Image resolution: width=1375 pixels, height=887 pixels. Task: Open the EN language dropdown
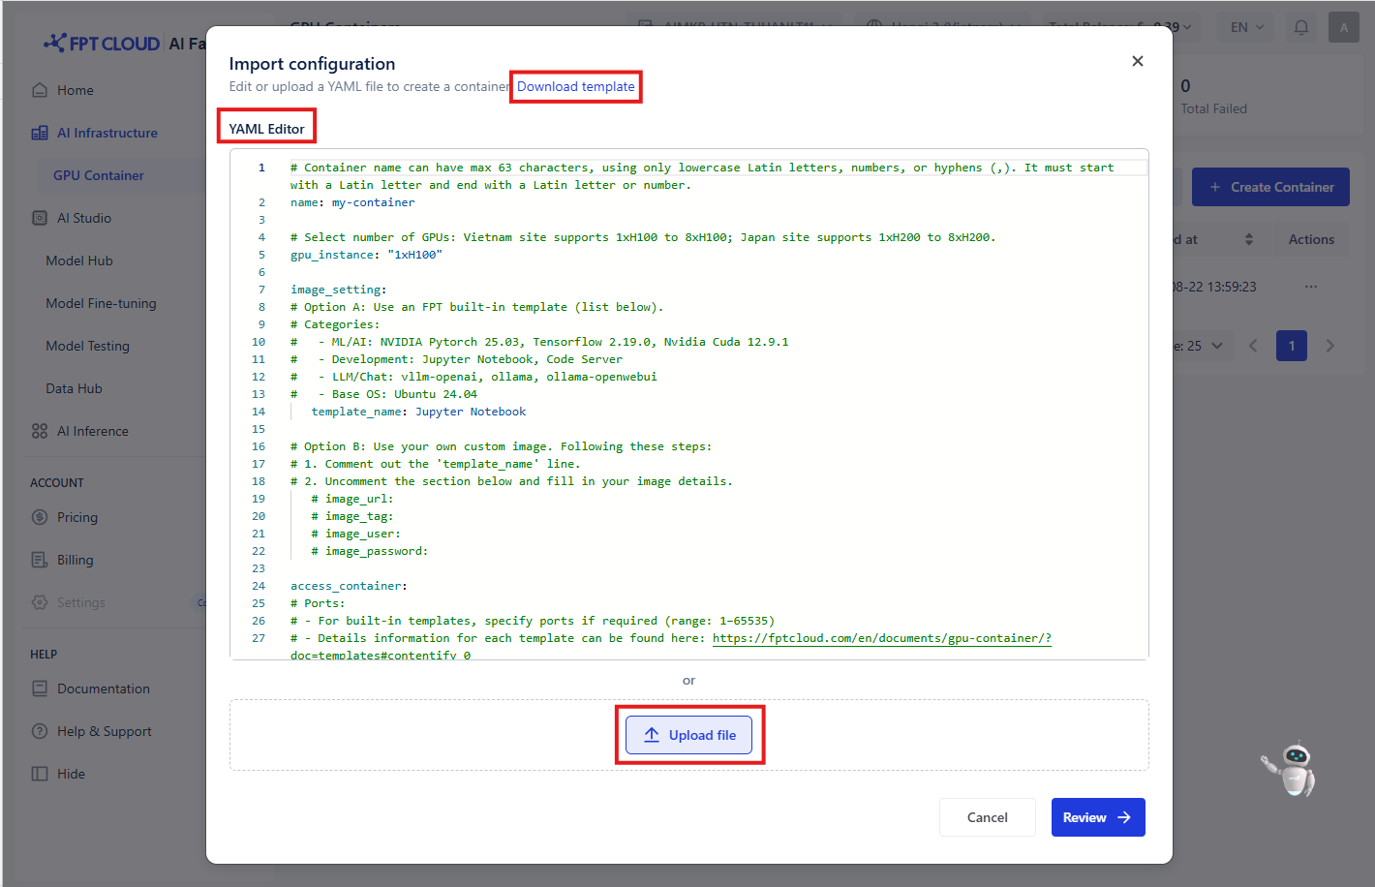[x=1247, y=27]
